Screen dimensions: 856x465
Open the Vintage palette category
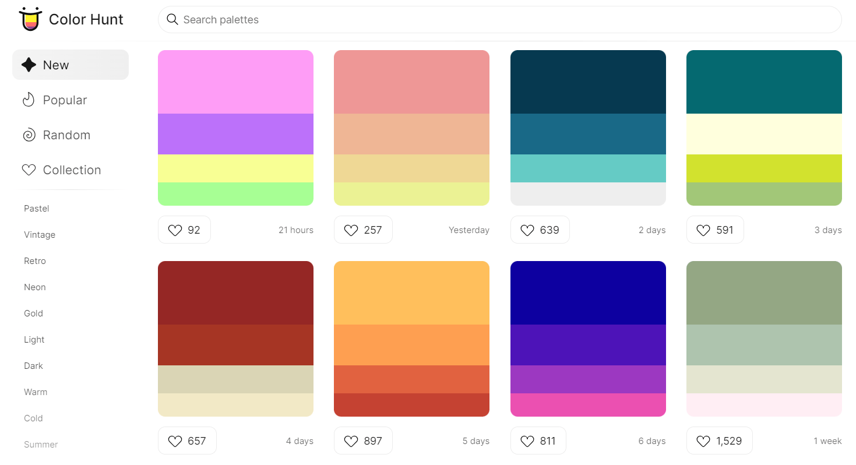(x=40, y=234)
